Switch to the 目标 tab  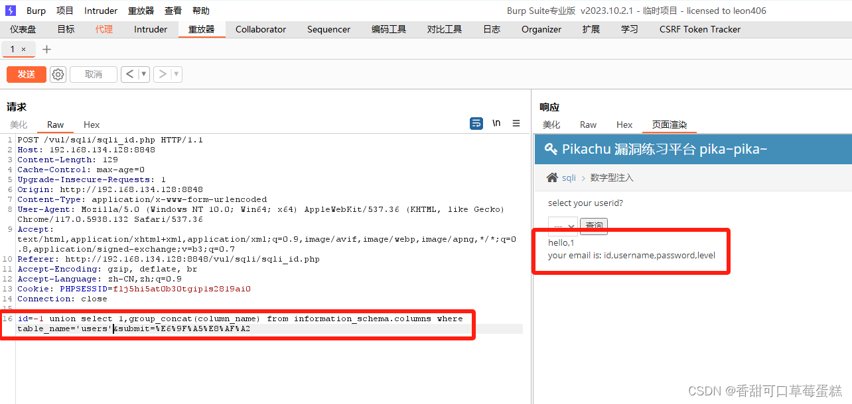click(66, 29)
